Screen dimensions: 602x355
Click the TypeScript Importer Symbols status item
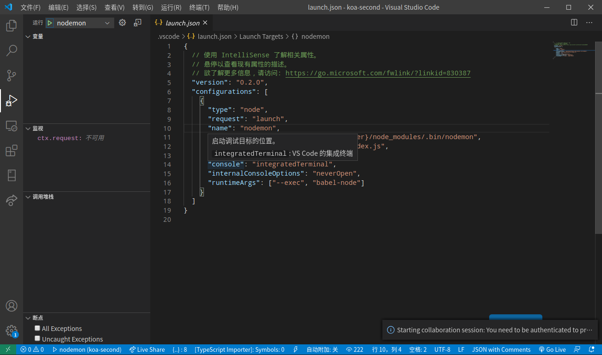point(240,349)
